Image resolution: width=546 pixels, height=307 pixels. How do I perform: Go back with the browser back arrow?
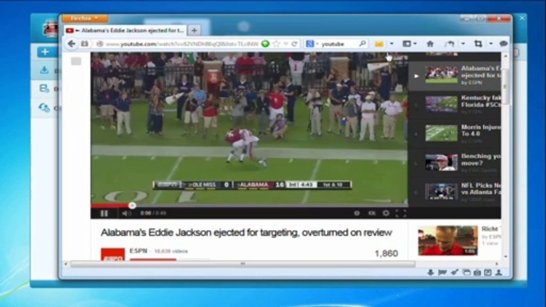[71, 43]
